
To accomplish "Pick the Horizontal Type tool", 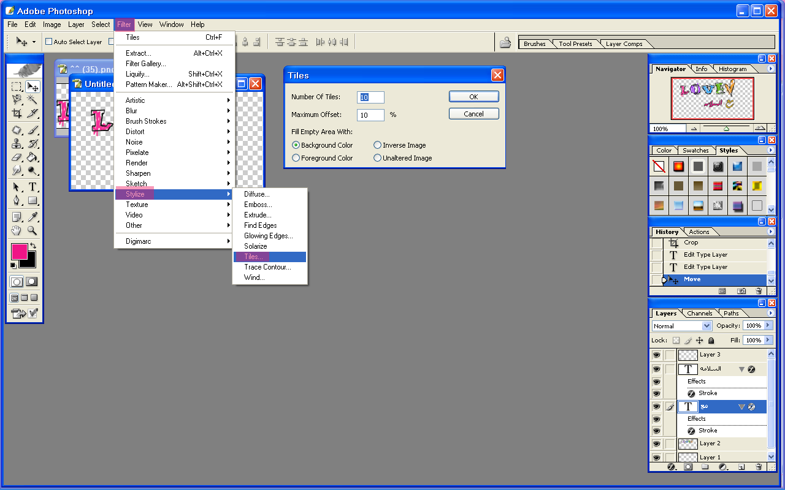I will click(x=33, y=187).
